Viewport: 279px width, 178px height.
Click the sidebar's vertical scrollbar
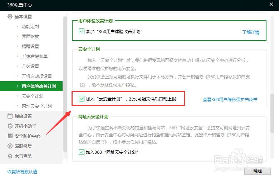65,84
